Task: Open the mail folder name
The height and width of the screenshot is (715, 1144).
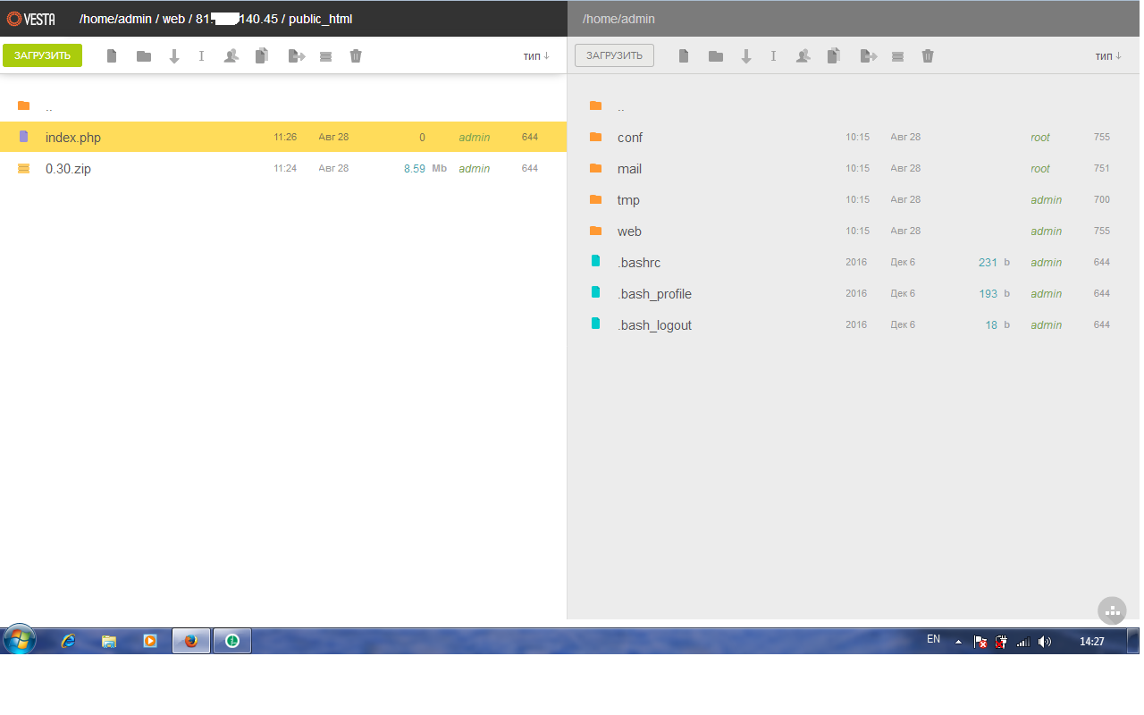Action: (629, 169)
